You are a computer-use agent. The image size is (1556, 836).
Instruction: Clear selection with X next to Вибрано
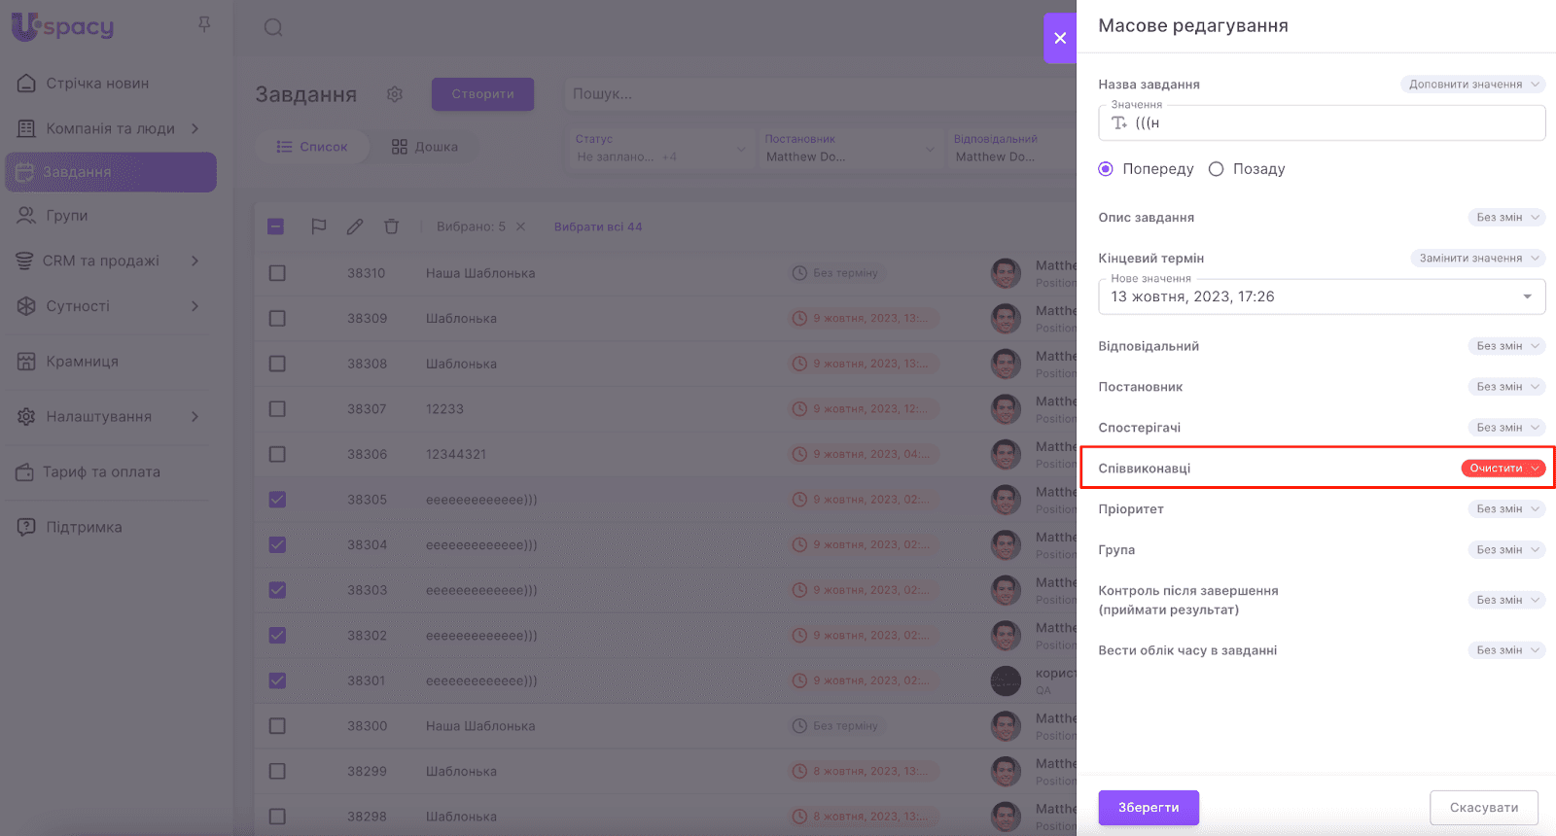point(520,226)
